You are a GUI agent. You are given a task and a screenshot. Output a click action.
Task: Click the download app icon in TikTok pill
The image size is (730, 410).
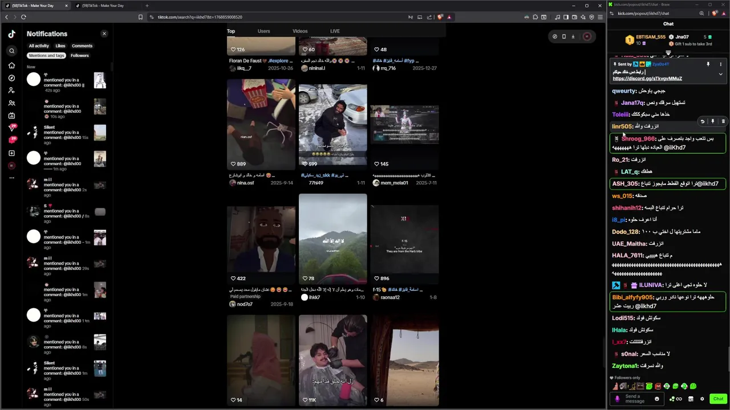click(x=573, y=36)
